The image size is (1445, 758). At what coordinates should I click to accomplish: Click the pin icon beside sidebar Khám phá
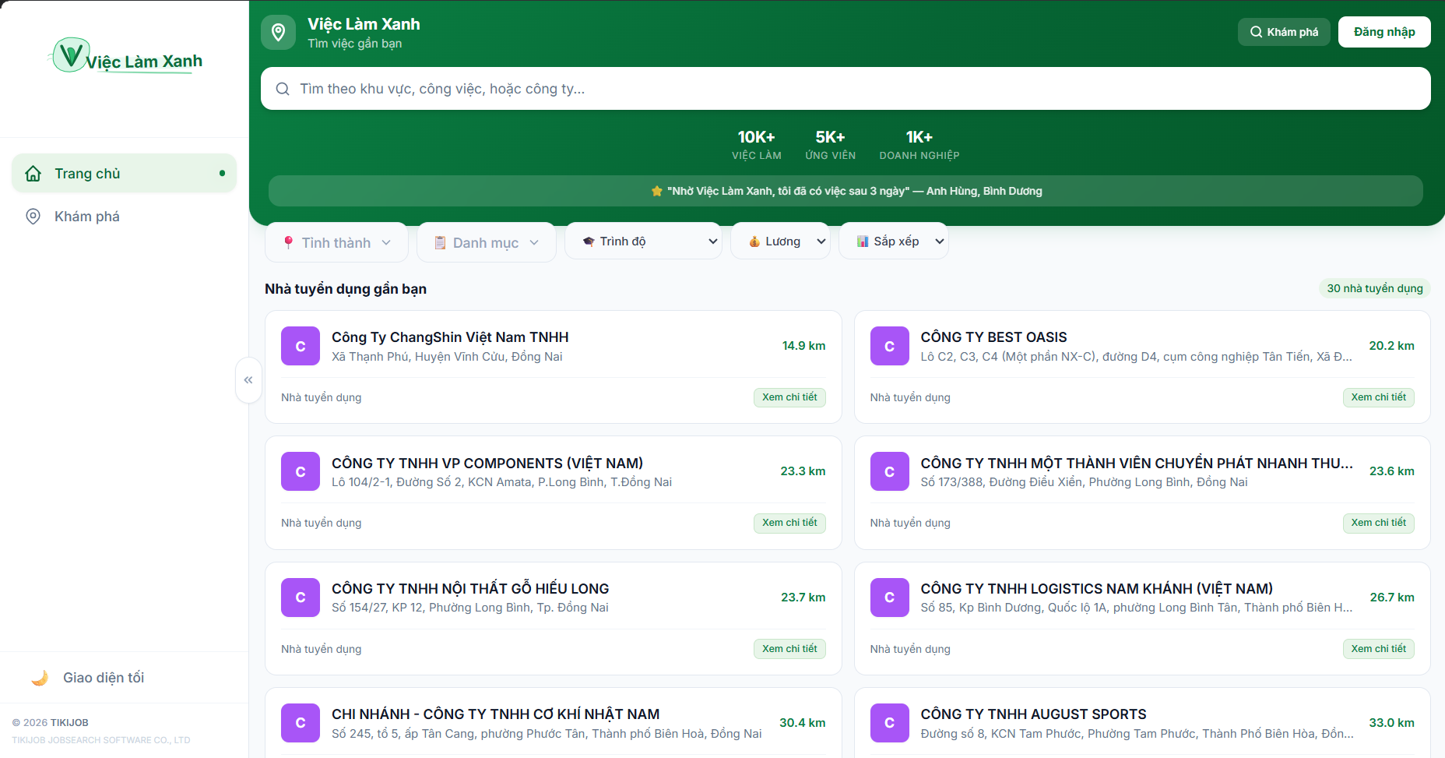coord(33,217)
